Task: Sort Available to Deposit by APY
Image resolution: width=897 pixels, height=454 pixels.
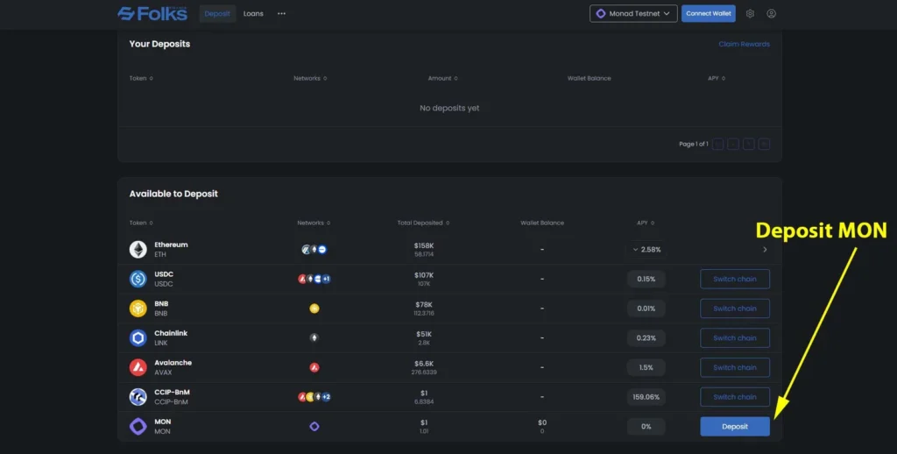Action: point(646,223)
